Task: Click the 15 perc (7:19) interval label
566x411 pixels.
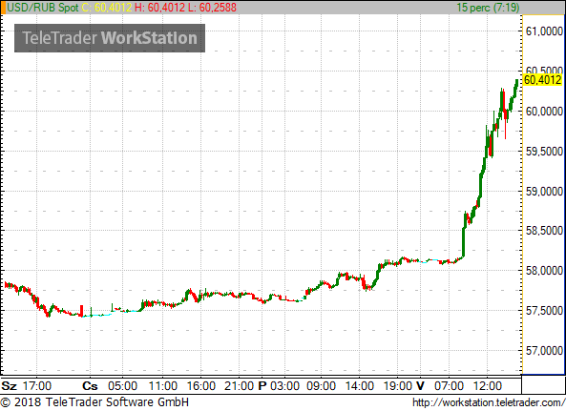Action: click(488, 8)
